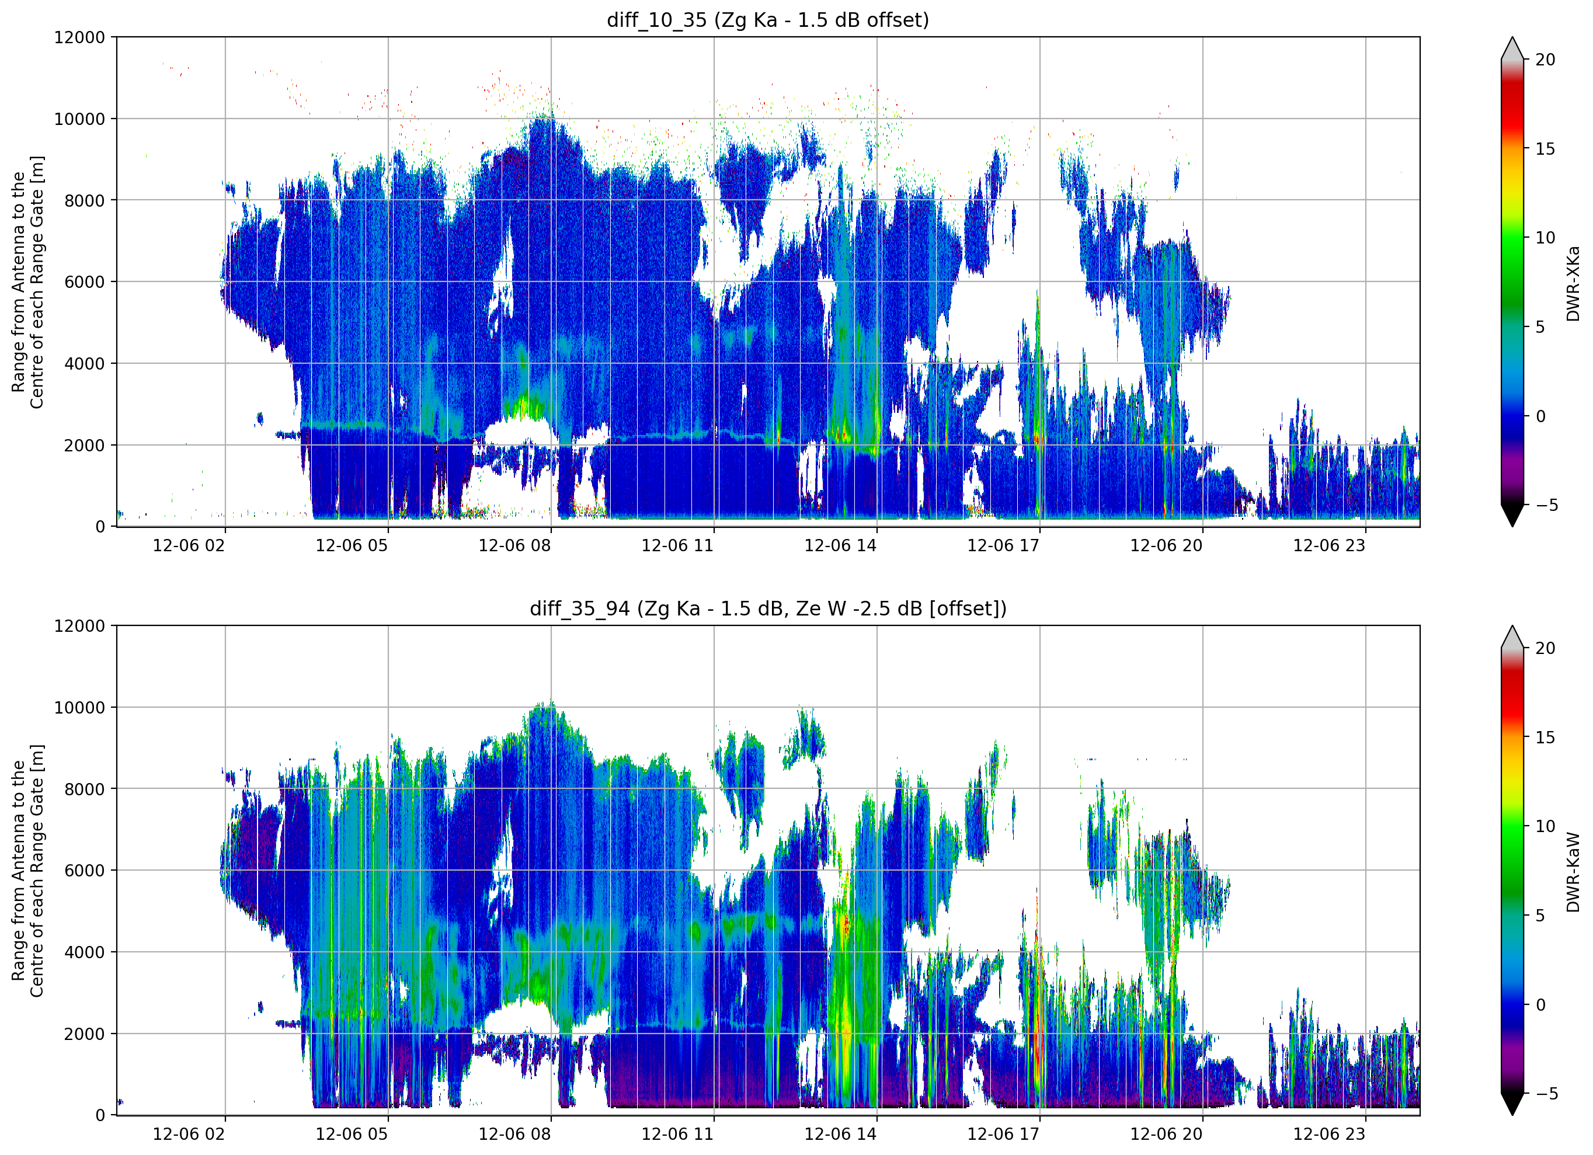Click the top plot title 'diff_10_35 (Zg Ka - 1.5 dB offset)'
The height and width of the screenshot is (1155, 1593).
click(768, 20)
